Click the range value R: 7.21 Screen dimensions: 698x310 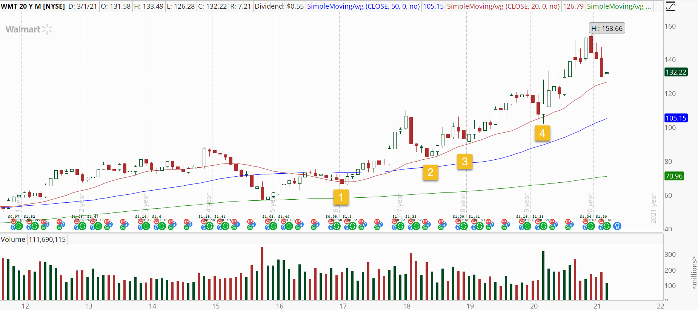(x=241, y=6)
